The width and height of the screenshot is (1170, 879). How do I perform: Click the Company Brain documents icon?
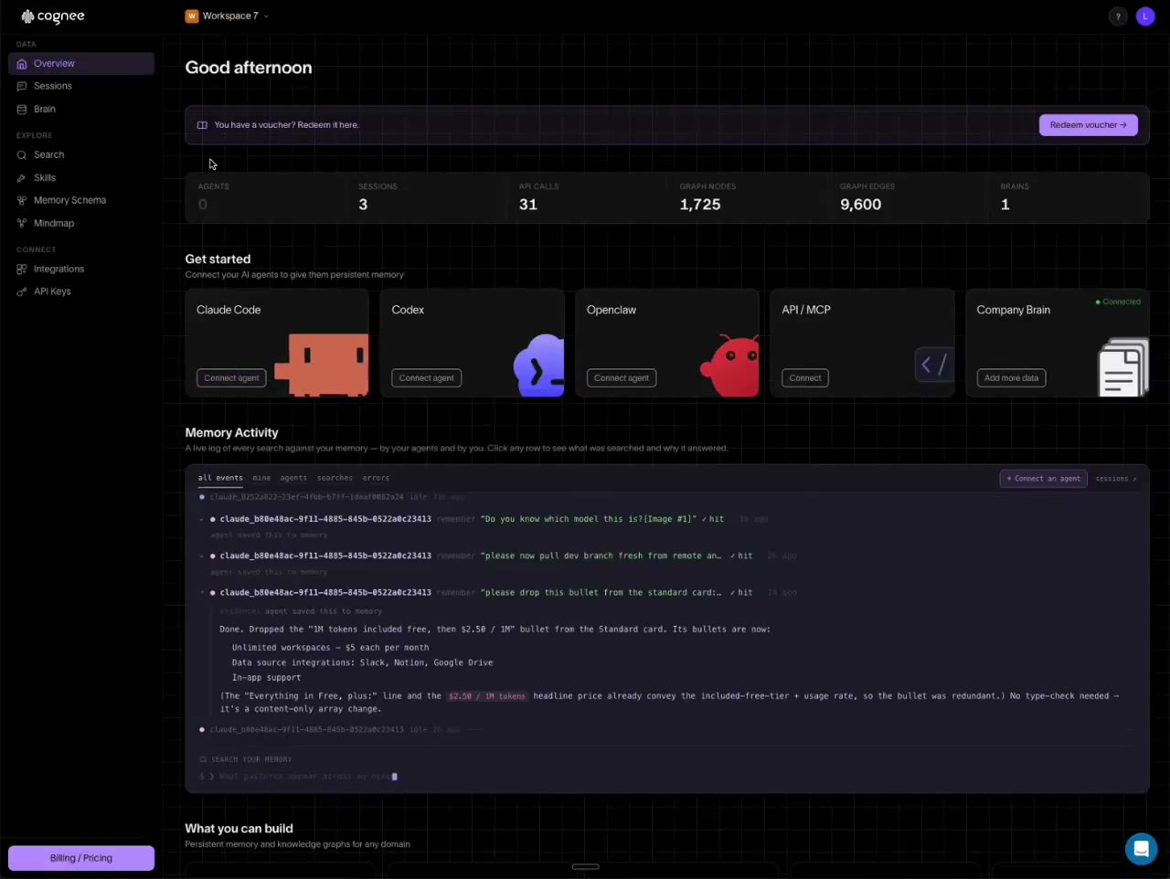coord(1123,367)
